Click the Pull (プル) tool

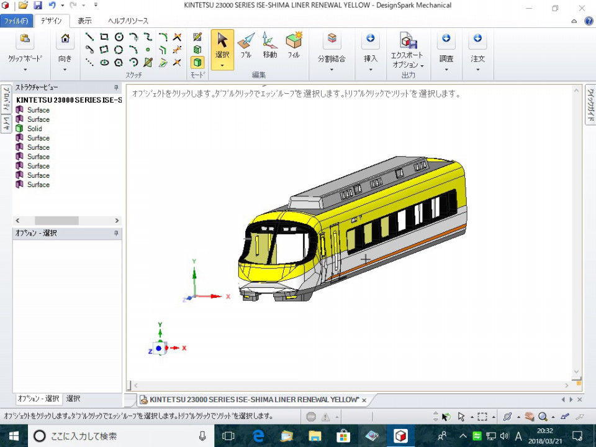point(246,45)
